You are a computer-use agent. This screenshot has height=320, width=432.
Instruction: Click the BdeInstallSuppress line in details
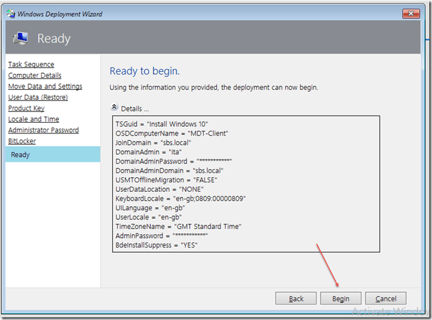coord(156,246)
